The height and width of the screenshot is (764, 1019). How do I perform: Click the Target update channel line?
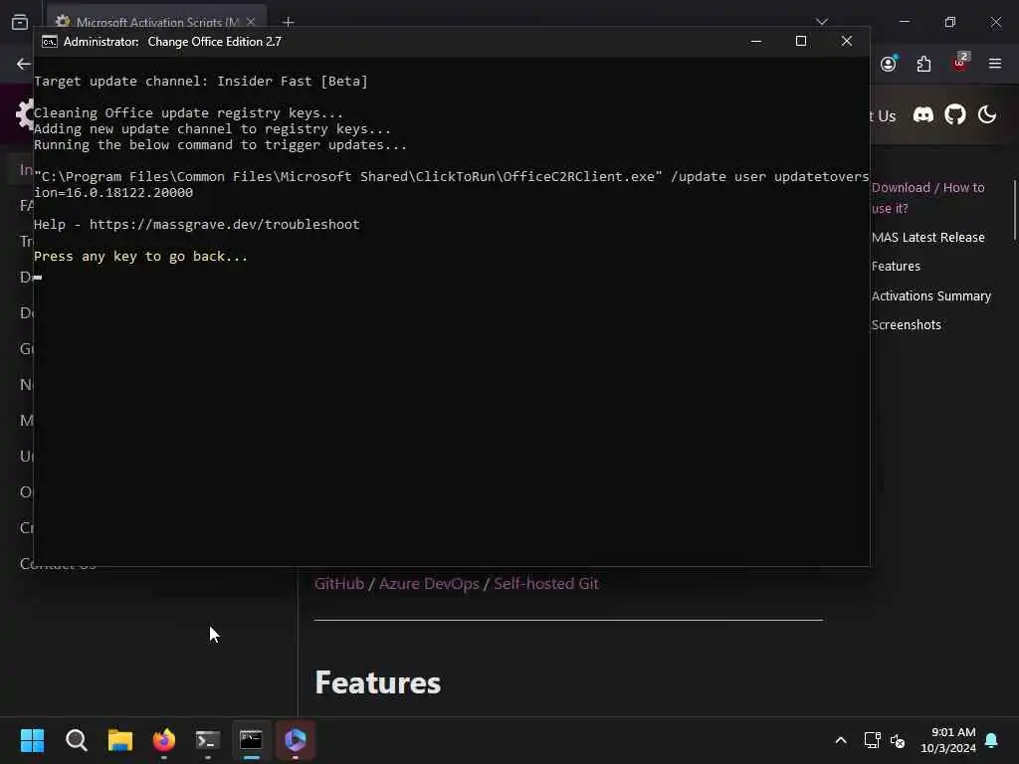point(201,82)
